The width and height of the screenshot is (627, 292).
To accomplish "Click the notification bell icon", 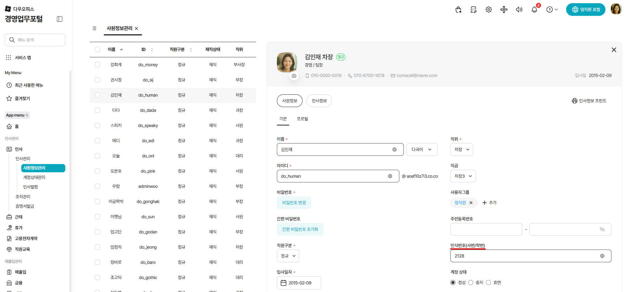I will (x=534, y=10).
